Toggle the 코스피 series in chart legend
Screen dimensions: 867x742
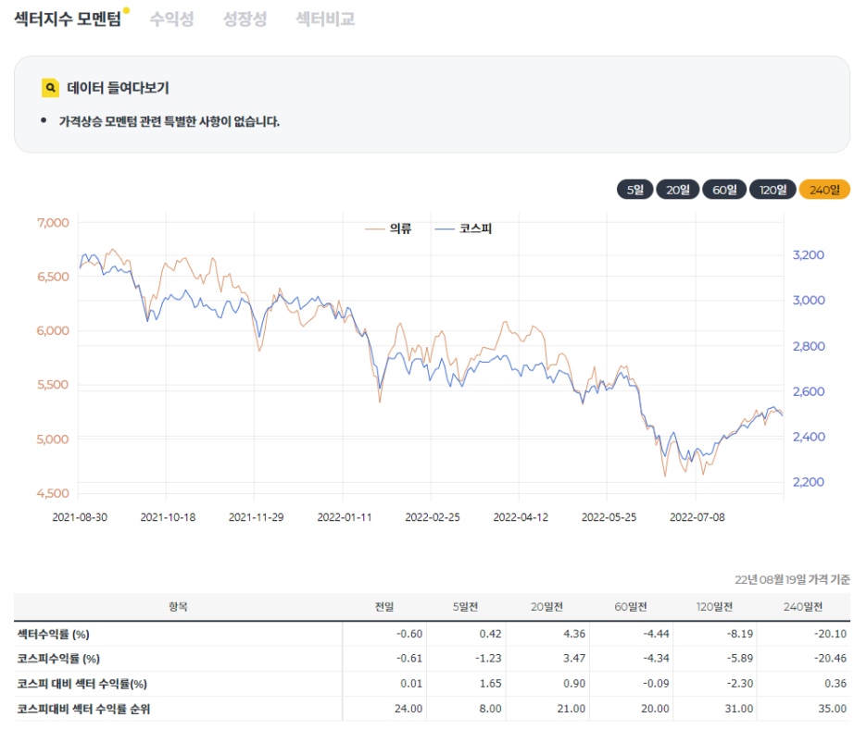(463, 229)
